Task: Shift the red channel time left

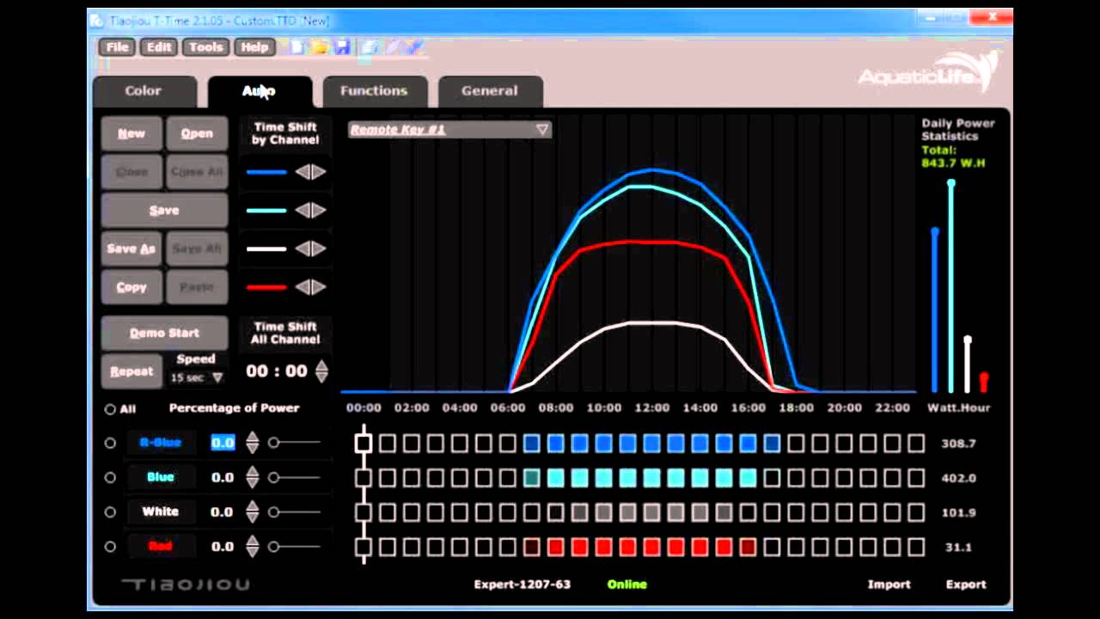Action: 302,287
